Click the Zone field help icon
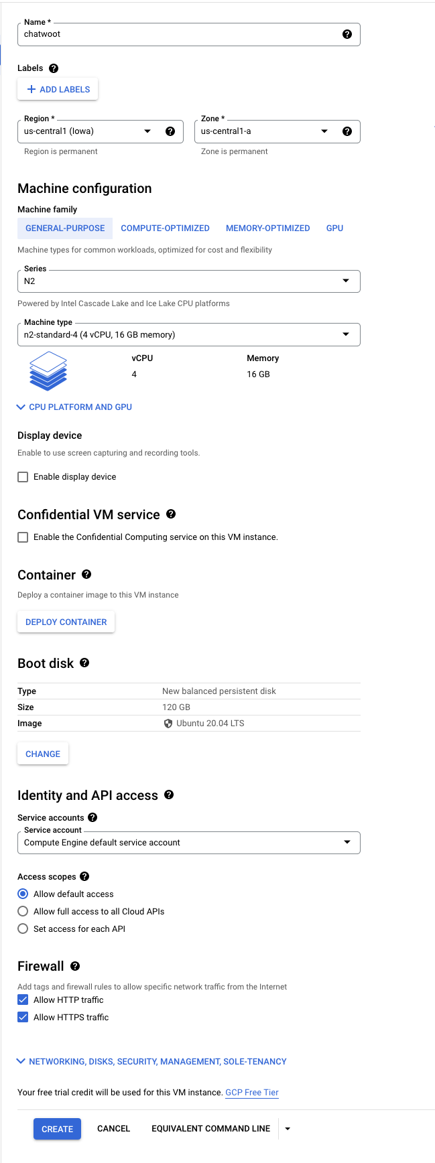Screen dimensions: 435x1163 [347, 131]
